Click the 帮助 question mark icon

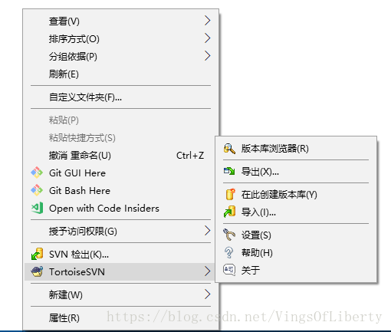click(228, 252)
